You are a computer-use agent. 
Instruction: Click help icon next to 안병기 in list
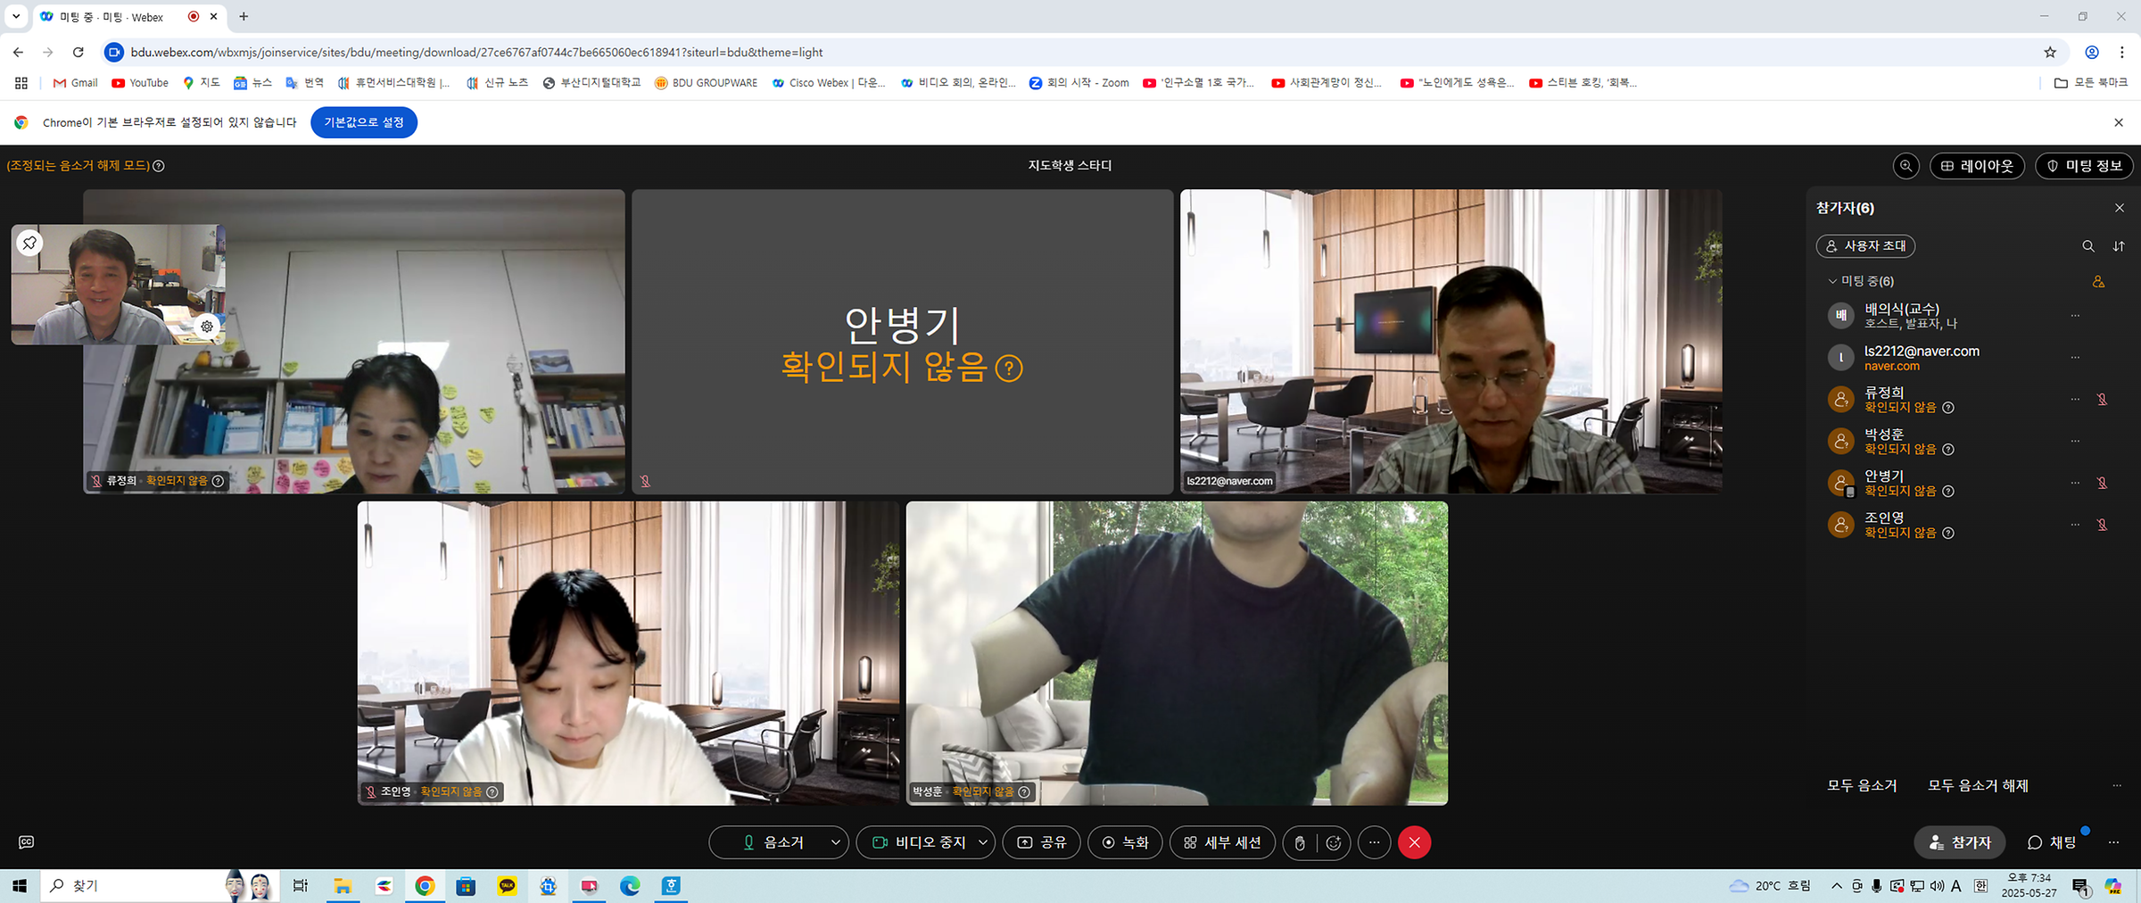coord(1948,492)
